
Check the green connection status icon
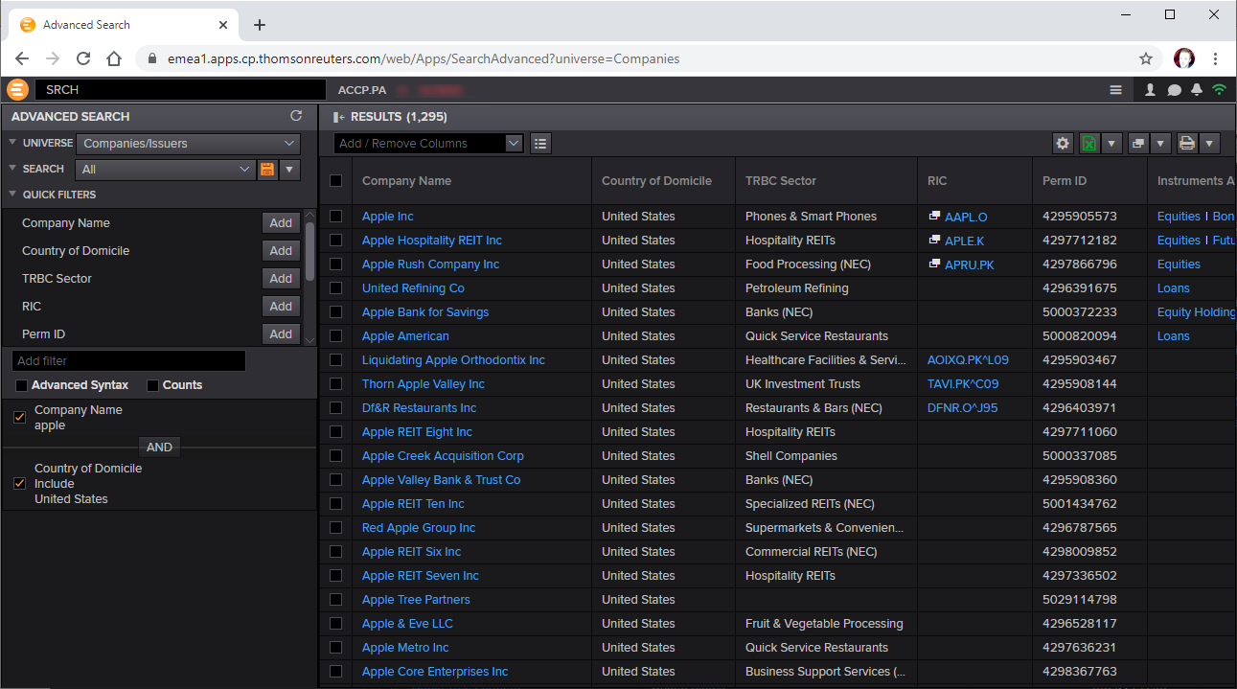pyautogui.click(x=1219, y=90)
